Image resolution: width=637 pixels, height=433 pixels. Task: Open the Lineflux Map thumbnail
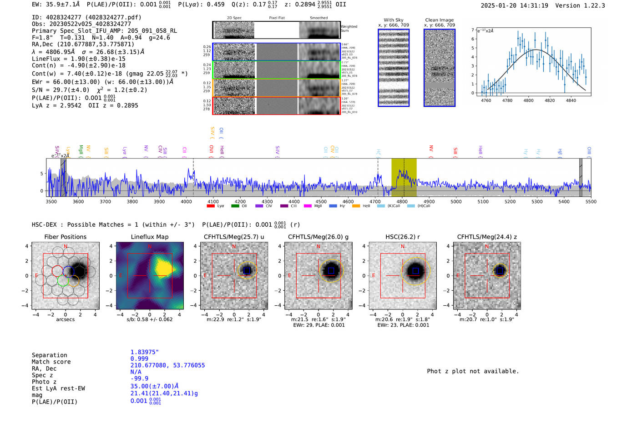click(x=150, y=275)
